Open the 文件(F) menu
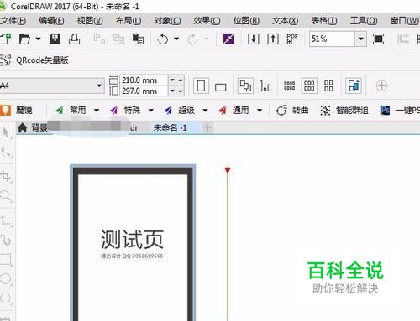The height and width of the screenshot is (321, 420). 13,21
